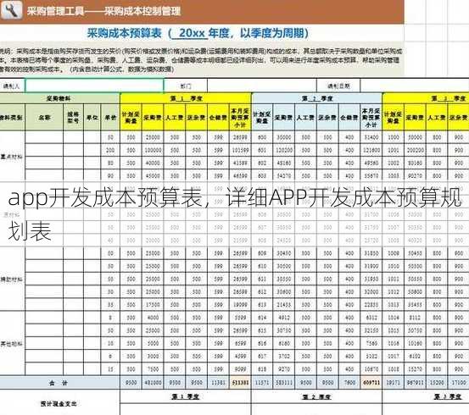Click the unit price cell 200
The image size is (469, 415).
(x=110, y=150)
